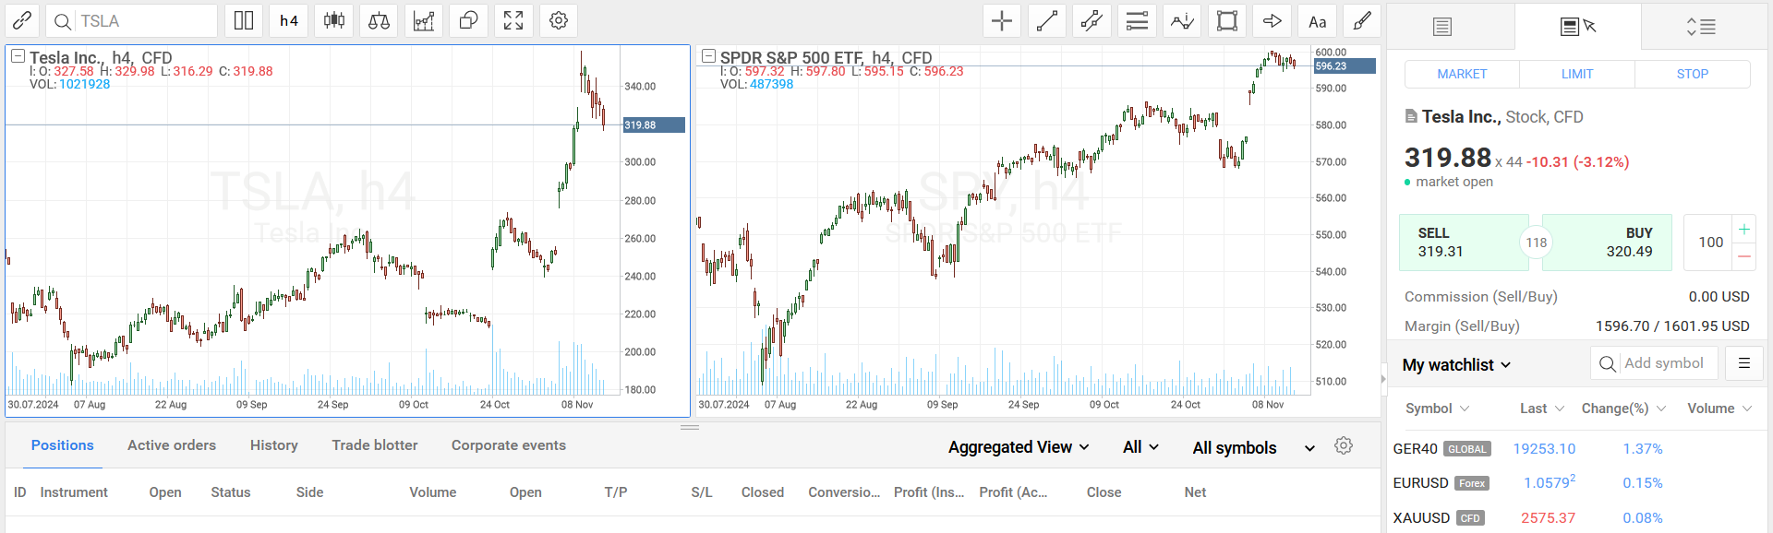Sort watchlist by Last column

pos(1542,409)
